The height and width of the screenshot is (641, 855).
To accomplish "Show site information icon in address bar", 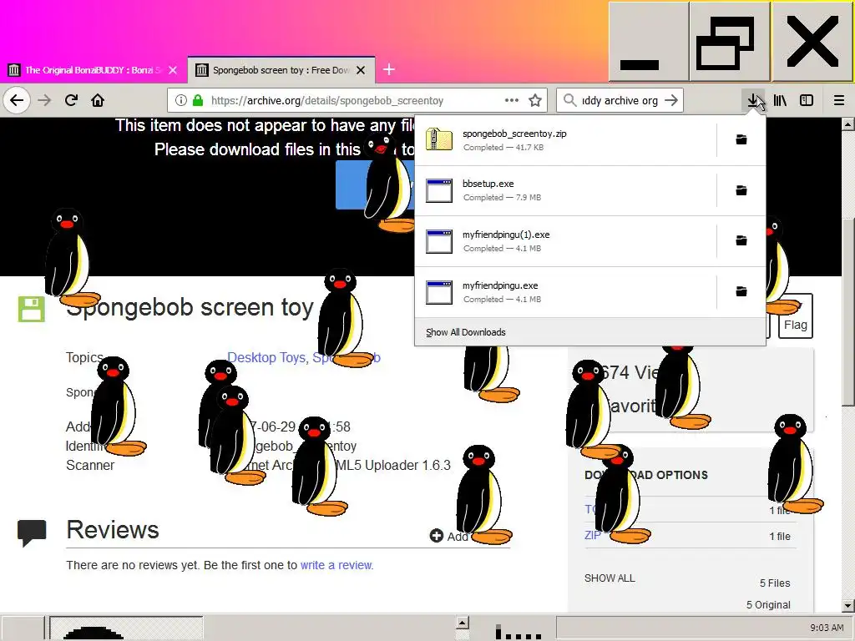I will [181, 100].
